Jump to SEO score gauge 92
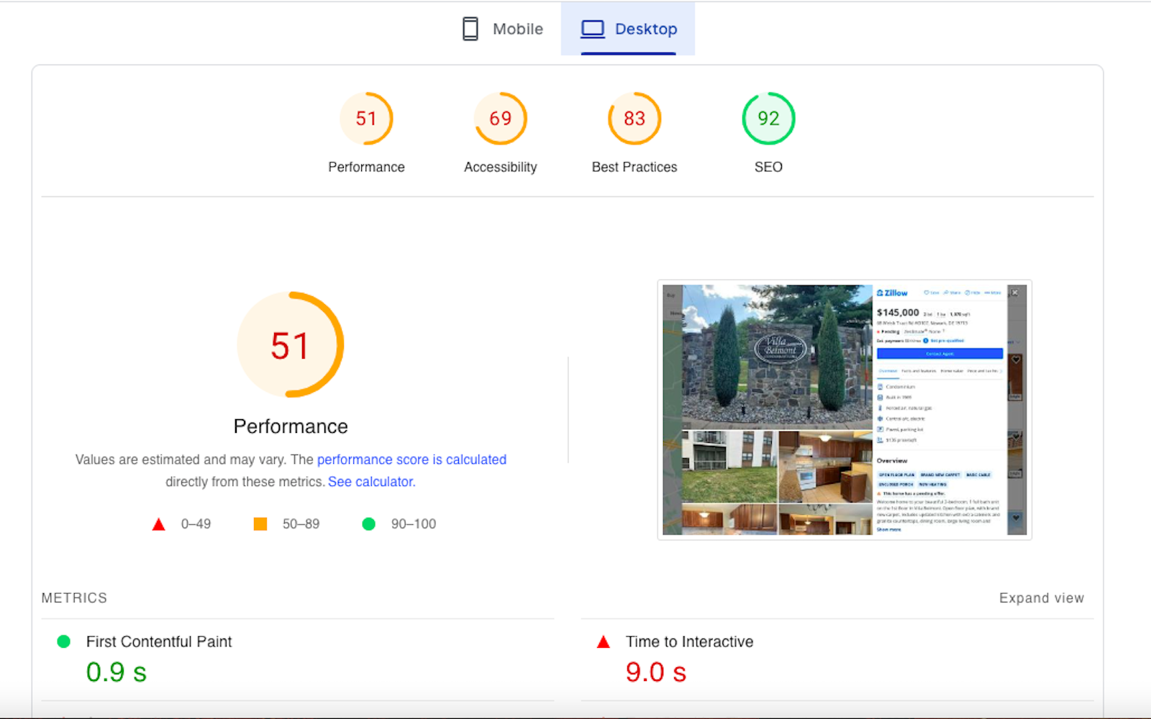The width and height of the screenshot is (1151, 719). (x=768, y=118)
